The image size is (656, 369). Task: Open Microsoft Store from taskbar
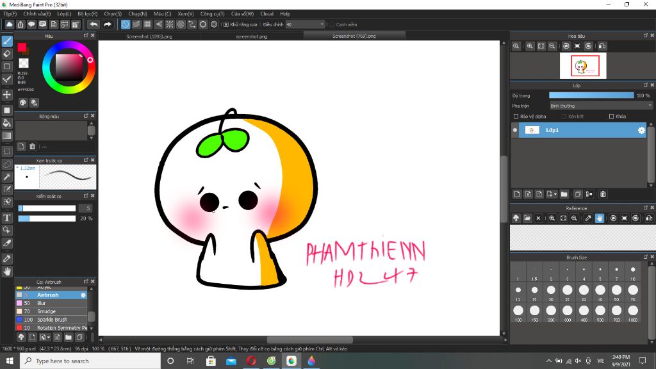click(211, 361)
